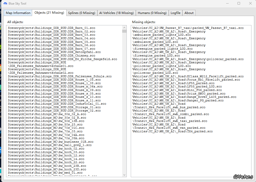Viewport: 256px width, 182px height.
Task: Click the All objects scrollbar thumb
Action: pos(124,31)
